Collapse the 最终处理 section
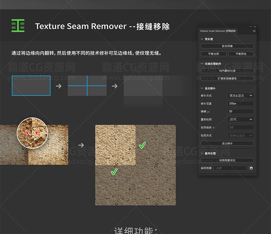271x234 pixels. (202, 153)
